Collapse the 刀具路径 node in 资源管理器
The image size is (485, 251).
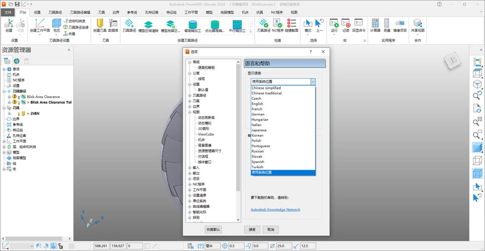[x=4, y=91]
